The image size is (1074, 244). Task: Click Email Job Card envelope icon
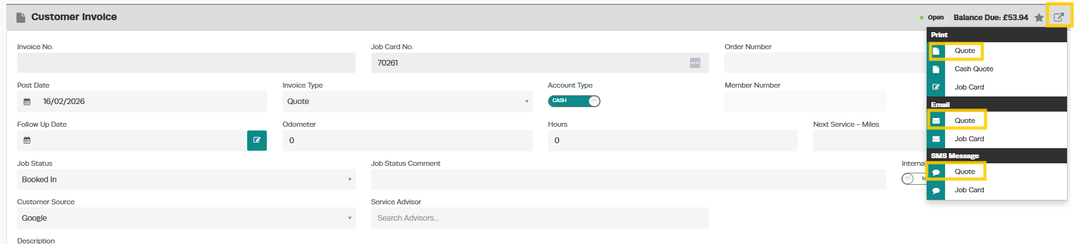(x=936, y=139)
